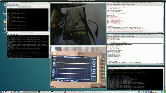Click the "GPIO.output(18, False)" line in the sub editor

click(113, 59)
